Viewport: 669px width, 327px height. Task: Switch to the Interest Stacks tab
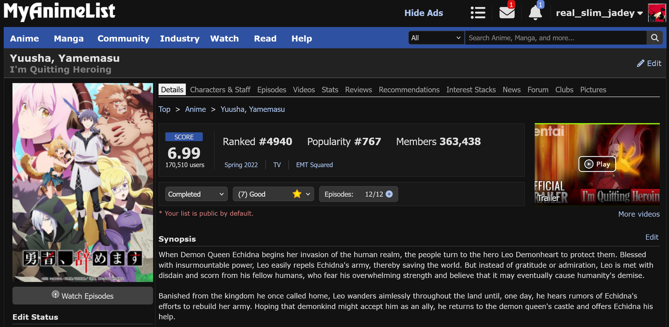(x=471, y=89)
